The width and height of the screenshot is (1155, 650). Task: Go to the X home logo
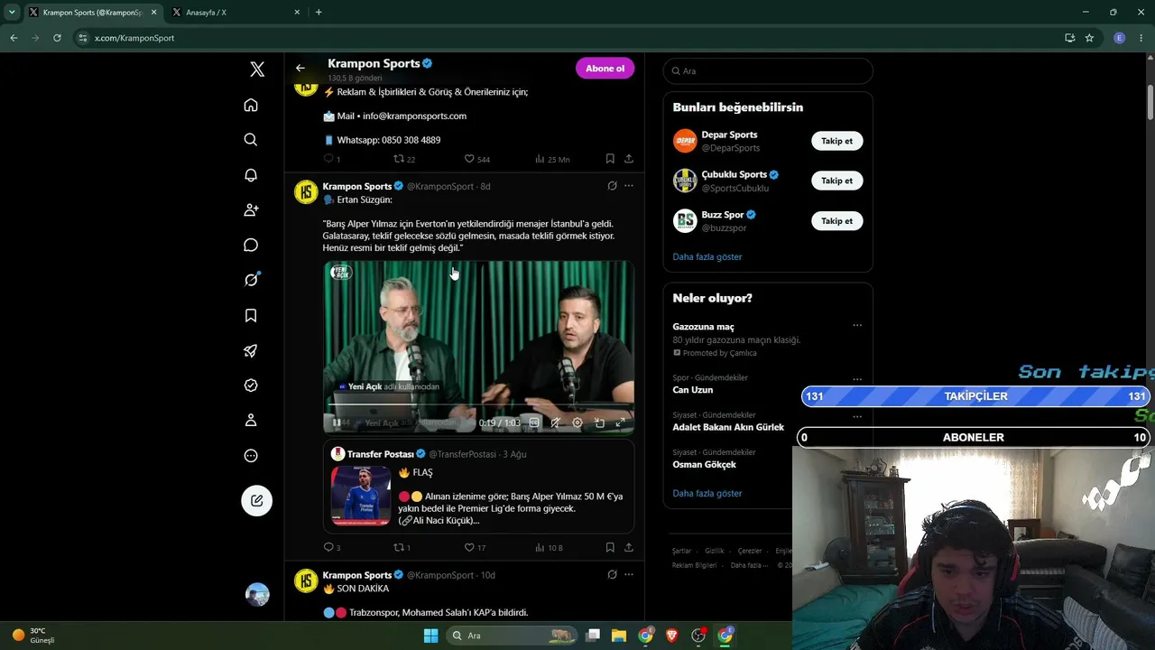point(257,70)
